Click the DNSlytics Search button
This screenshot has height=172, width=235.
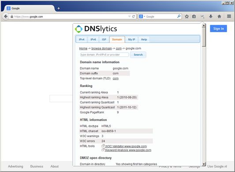138,55
